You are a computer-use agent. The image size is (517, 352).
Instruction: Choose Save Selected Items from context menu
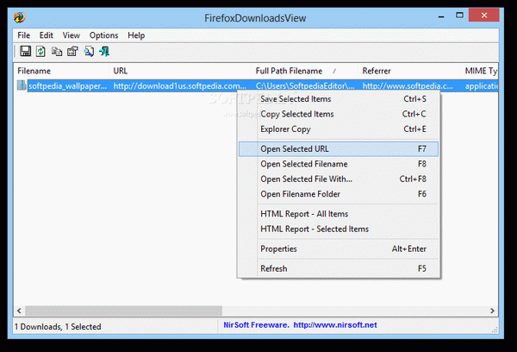(x=339, y=98)
